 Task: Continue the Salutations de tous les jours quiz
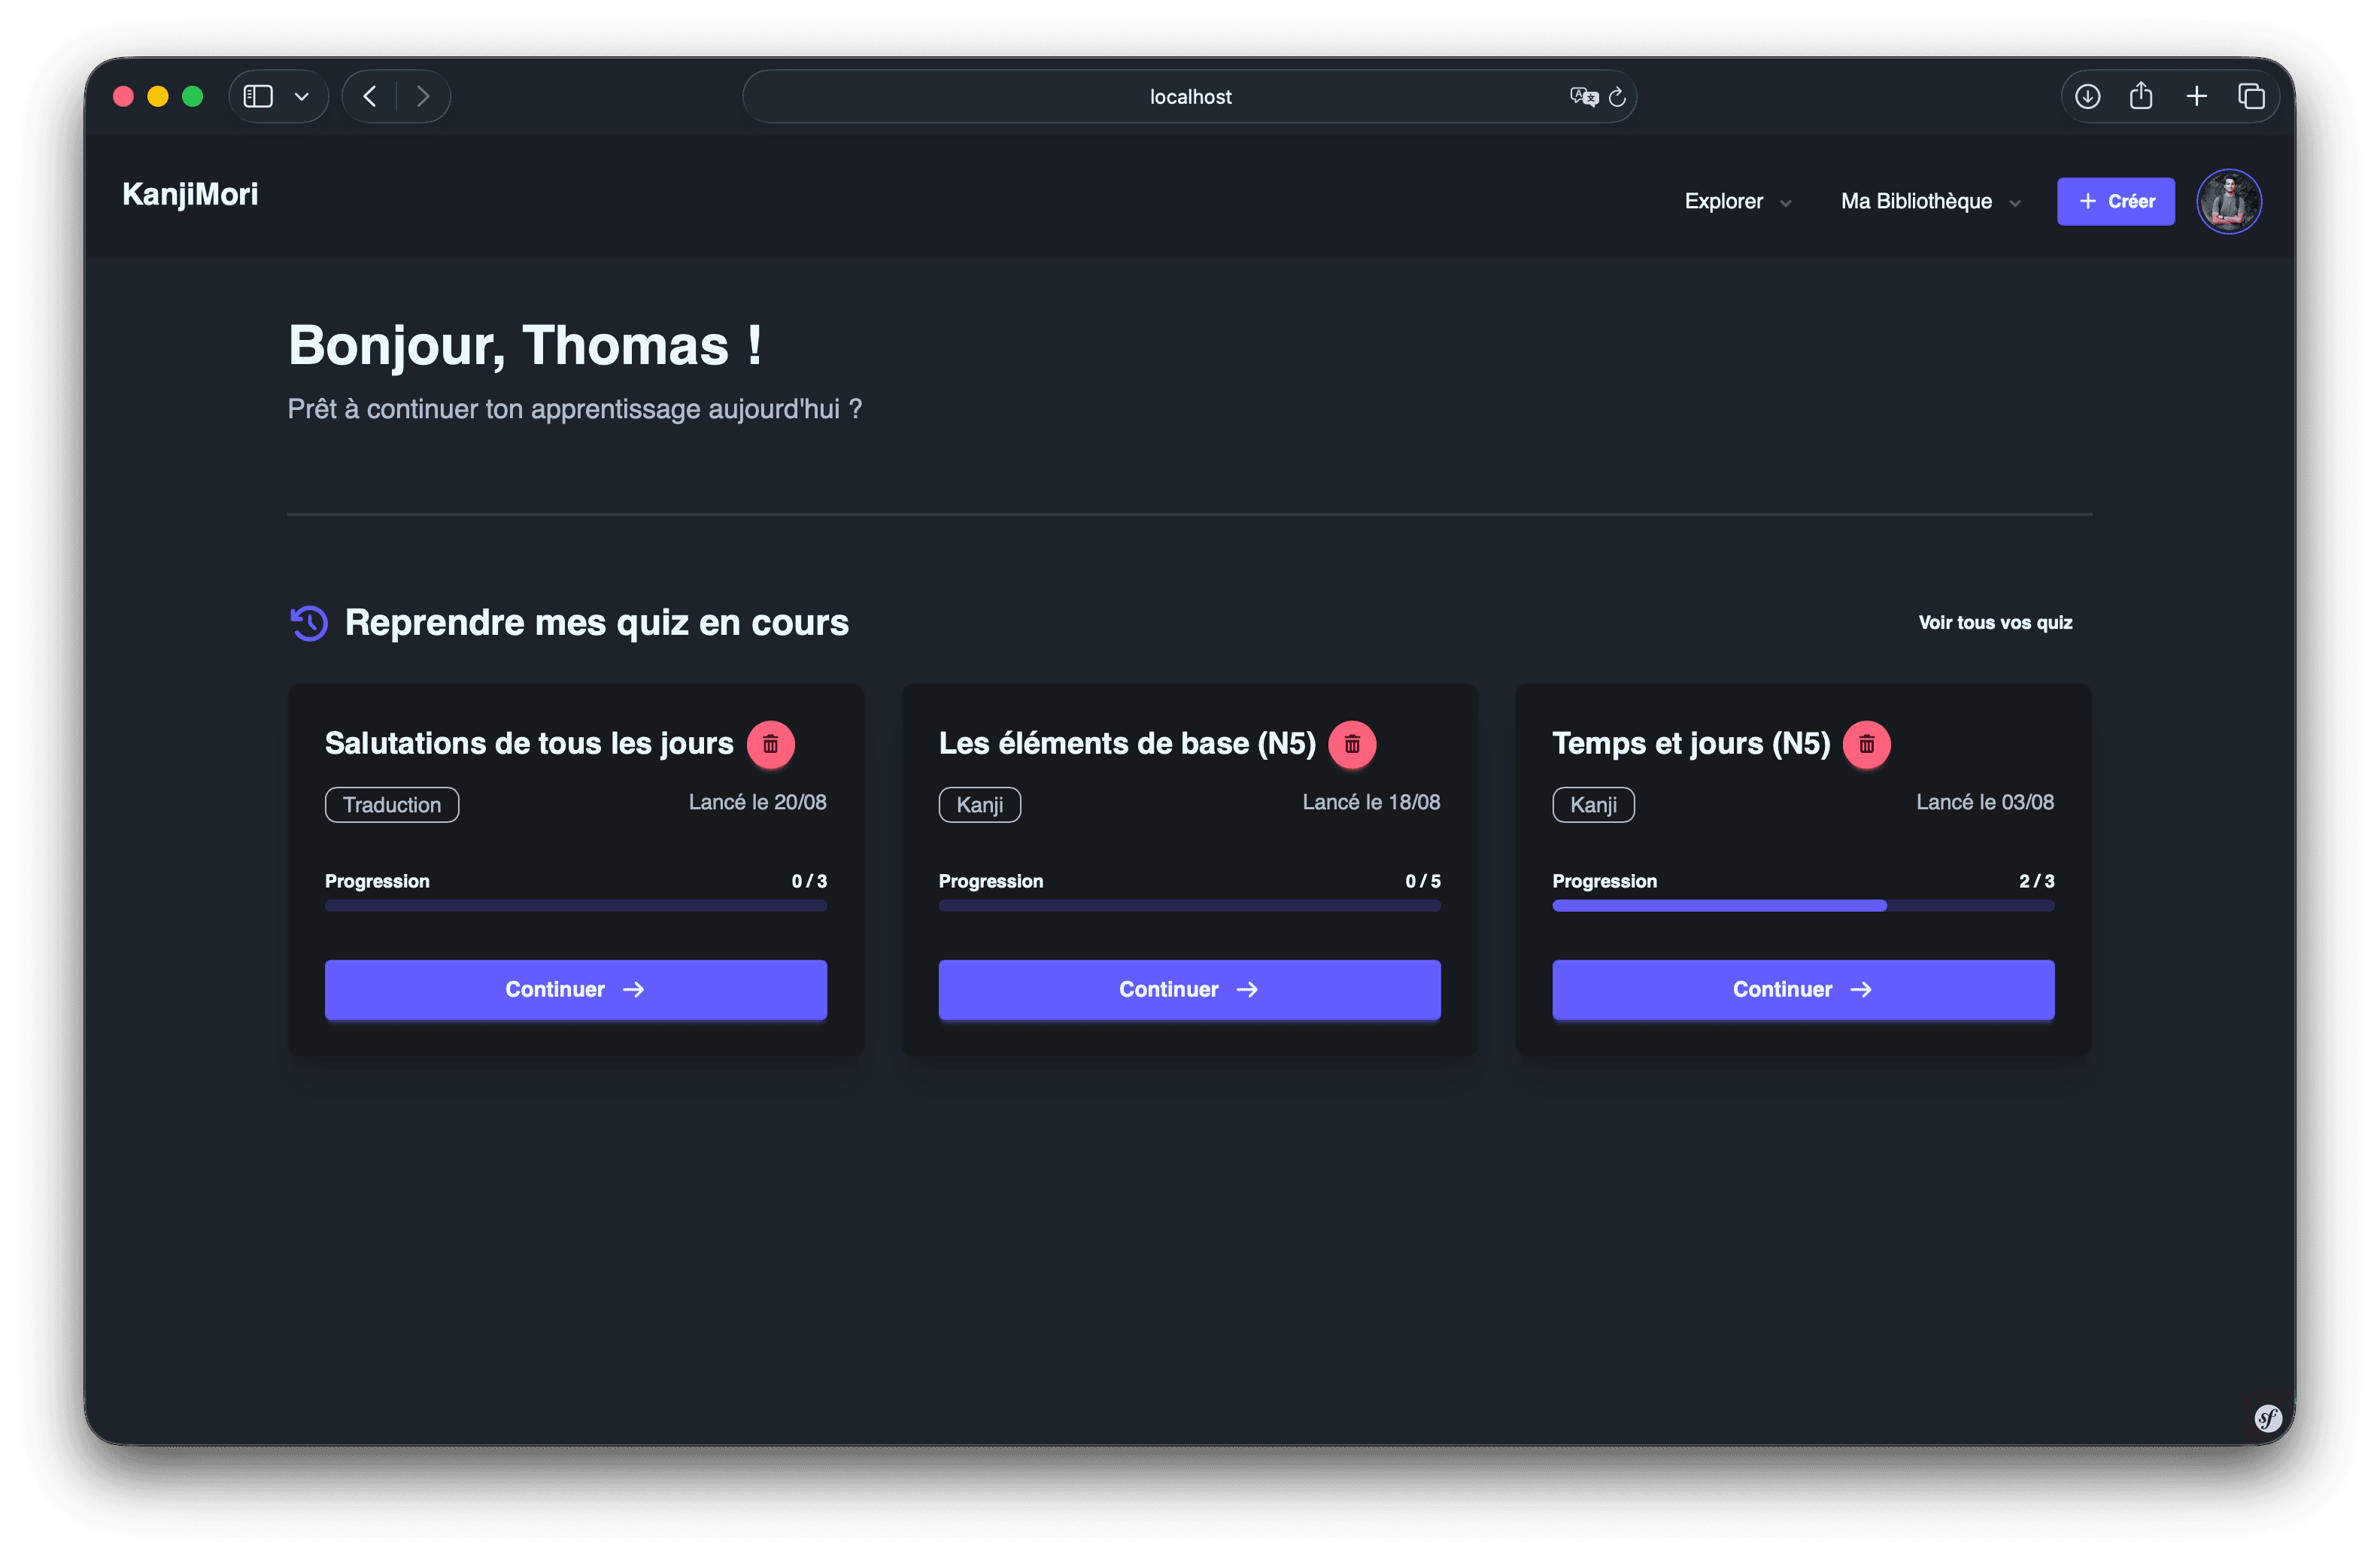[x=575, y=989]
